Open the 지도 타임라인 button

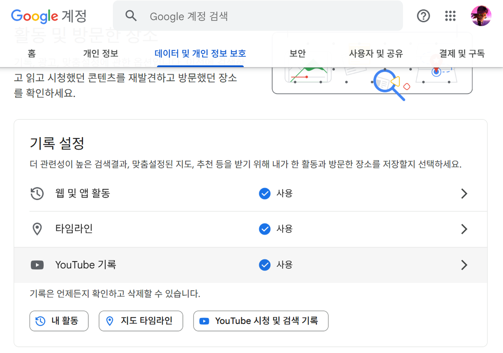pos(141,321)
